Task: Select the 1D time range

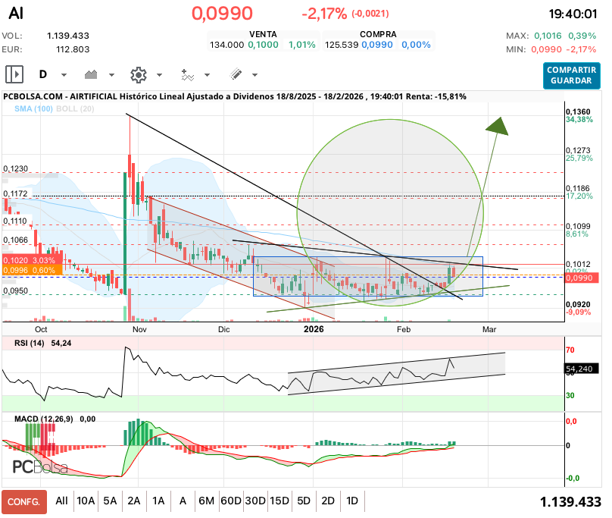Action: (x=352, y=501)
